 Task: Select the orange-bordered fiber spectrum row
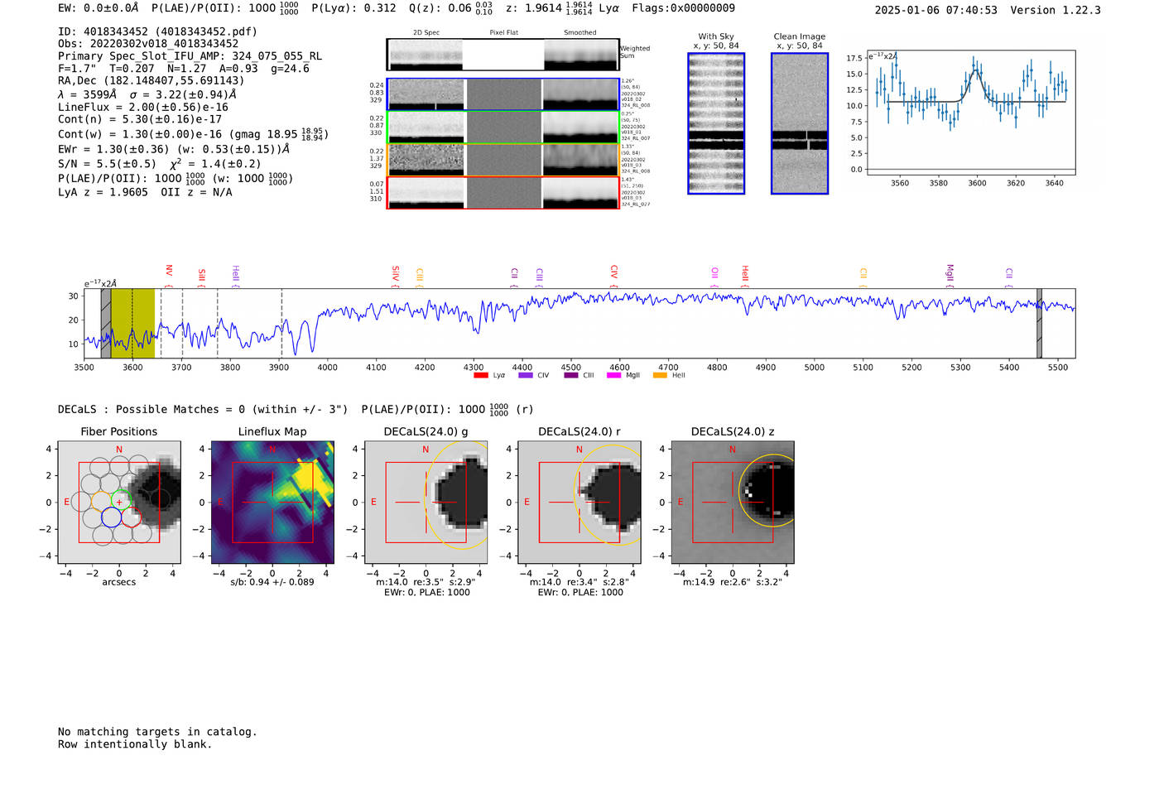(503, 160)
